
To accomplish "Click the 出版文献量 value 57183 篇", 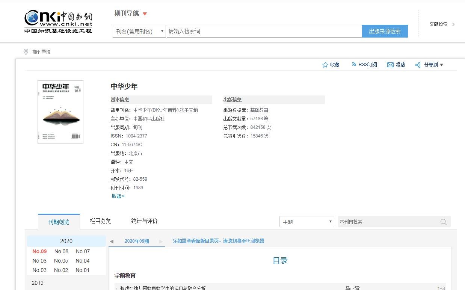I will 259,119.
